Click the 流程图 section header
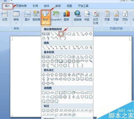The height and width of the screenshot is (119, 134). (x=48, y=88)
